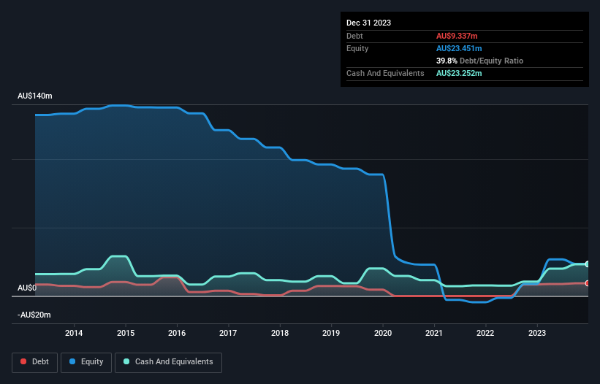Click the Debt label in tooltip
Image resolution: width=600 pixels, height=384 pixels.
click(354, 36)
